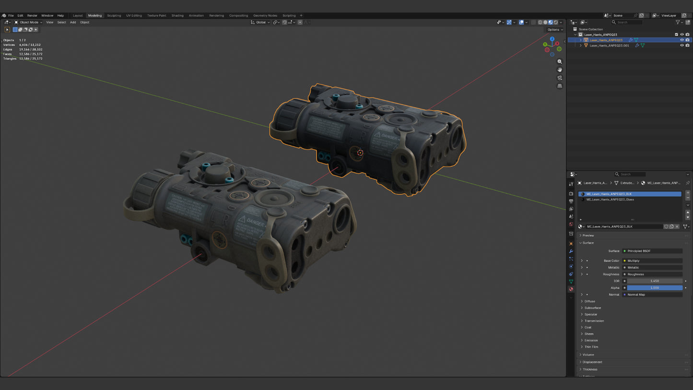The width and height of the screenshot is (693, 390).
Task: Disable rendering for Laser_Harris_ANPEQ23.001 camera icon
Action: [x=687, y=46]
